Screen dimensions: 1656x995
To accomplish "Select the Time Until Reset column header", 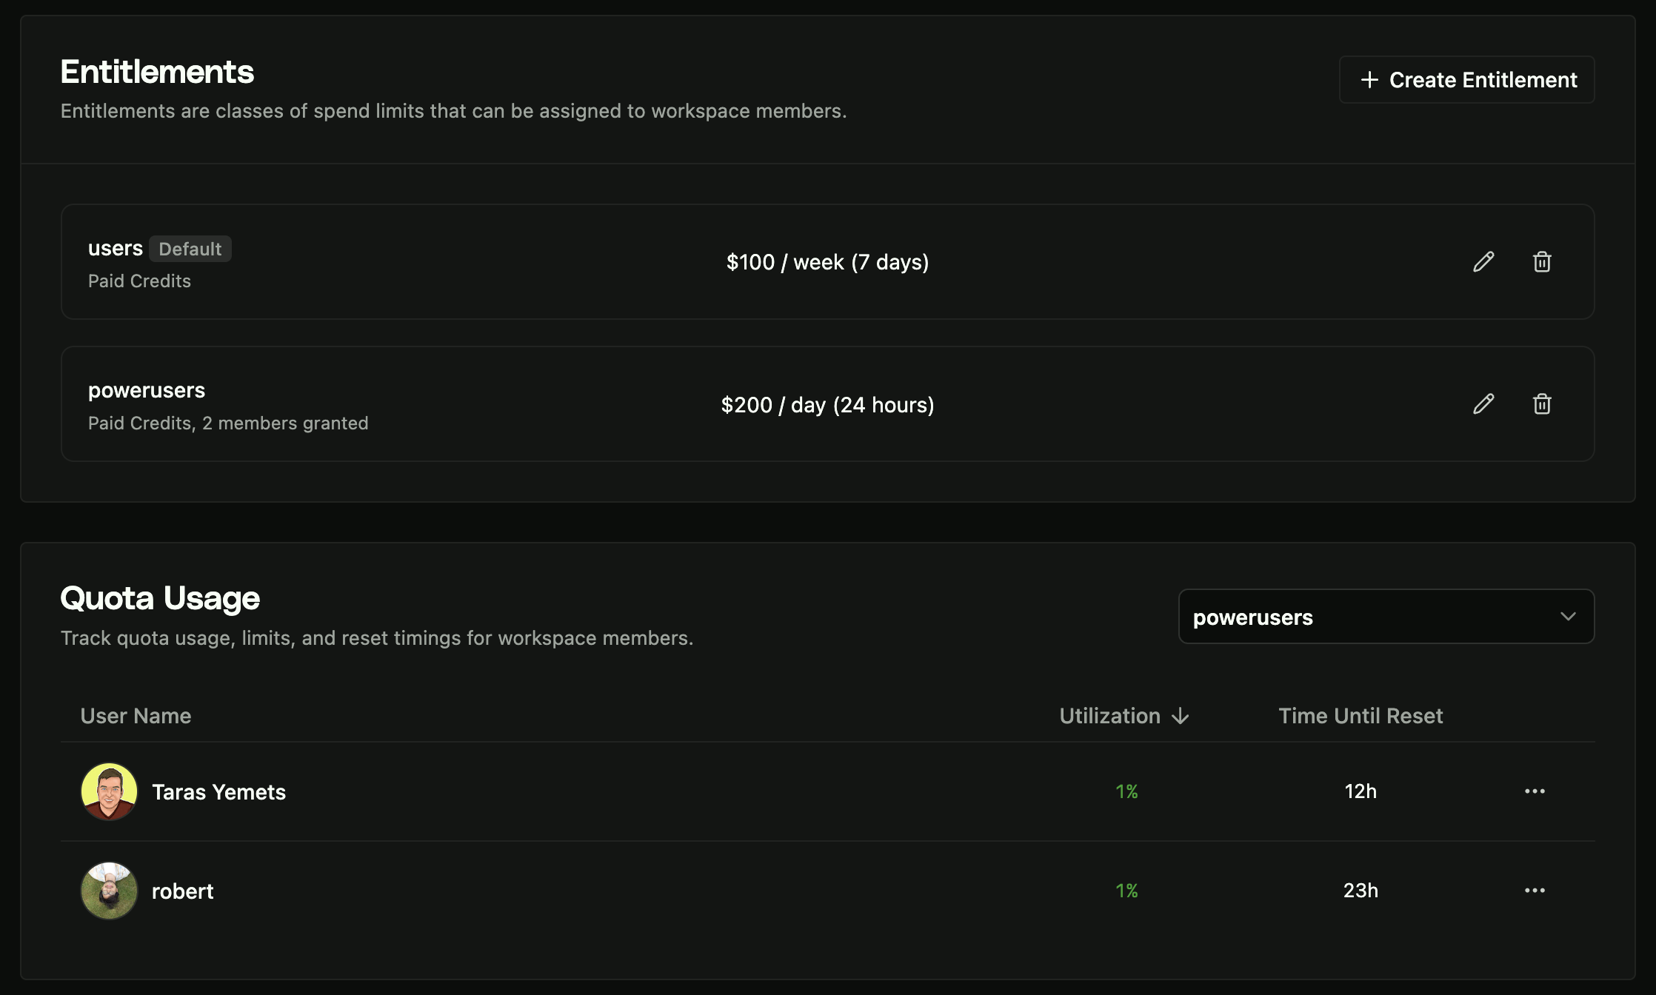I will pos(1360,716).
